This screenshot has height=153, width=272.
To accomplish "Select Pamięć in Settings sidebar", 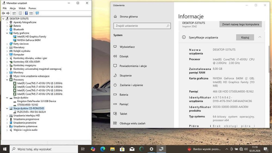I will pos(124,104).
